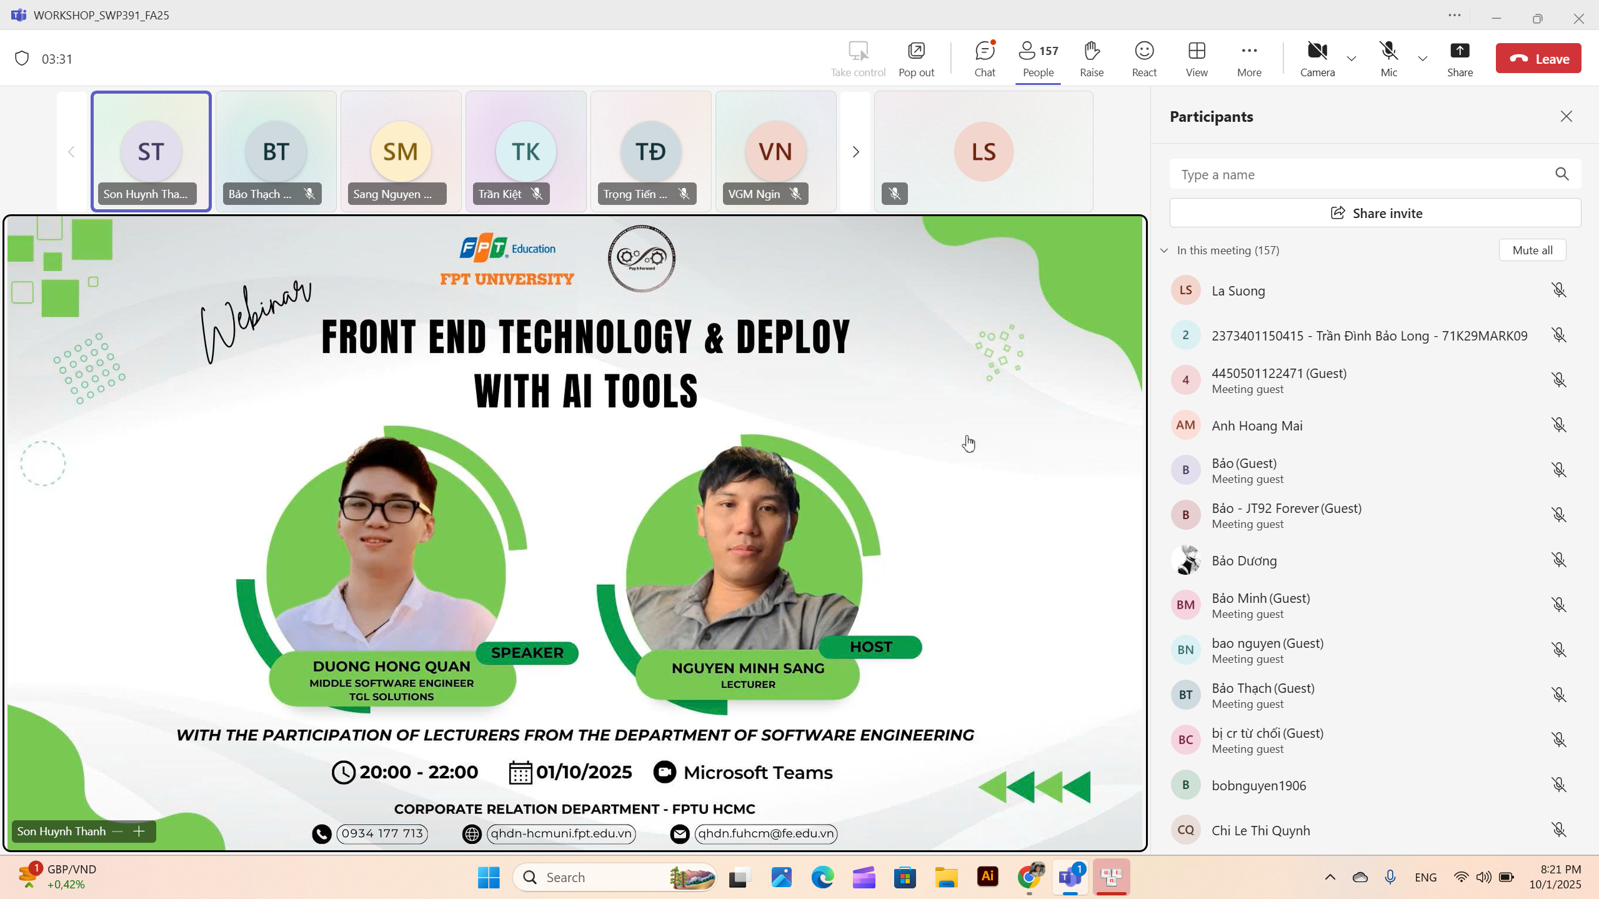The image size is (1599, 899).
Task: Toggle the Camera on
Action: (1317, 58)
